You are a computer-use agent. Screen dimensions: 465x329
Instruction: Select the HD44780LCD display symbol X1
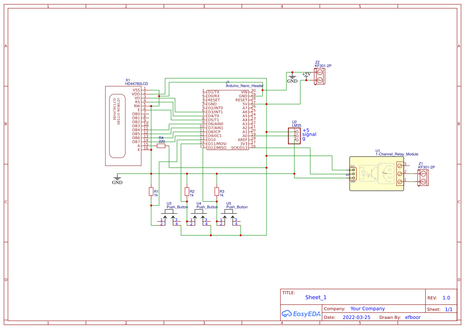[x=123, y=123]
